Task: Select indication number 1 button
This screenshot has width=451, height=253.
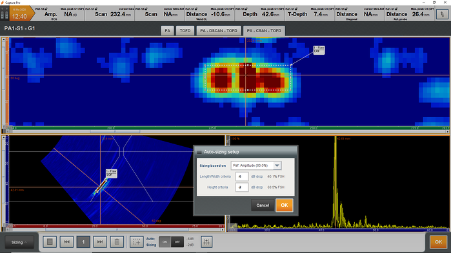Action: 83,242
